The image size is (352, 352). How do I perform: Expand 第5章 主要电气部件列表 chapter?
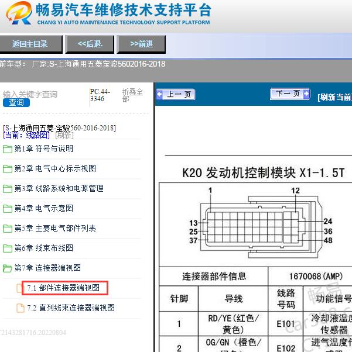tap(55, 228)
